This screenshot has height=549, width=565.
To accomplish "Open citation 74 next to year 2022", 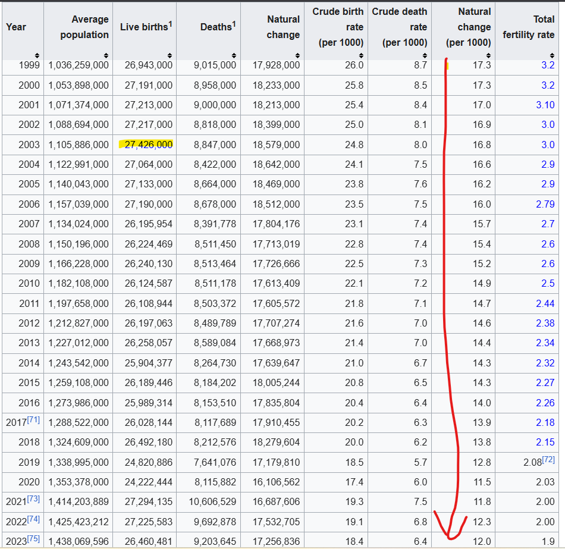I will (33, 520).
